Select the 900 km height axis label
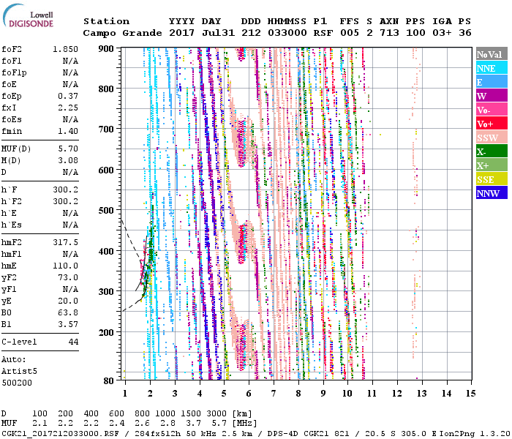The height and width of the screenshot is (439, 512). tap(107, 49)
